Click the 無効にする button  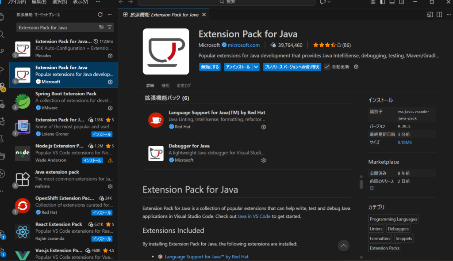(x=210, y=67)
